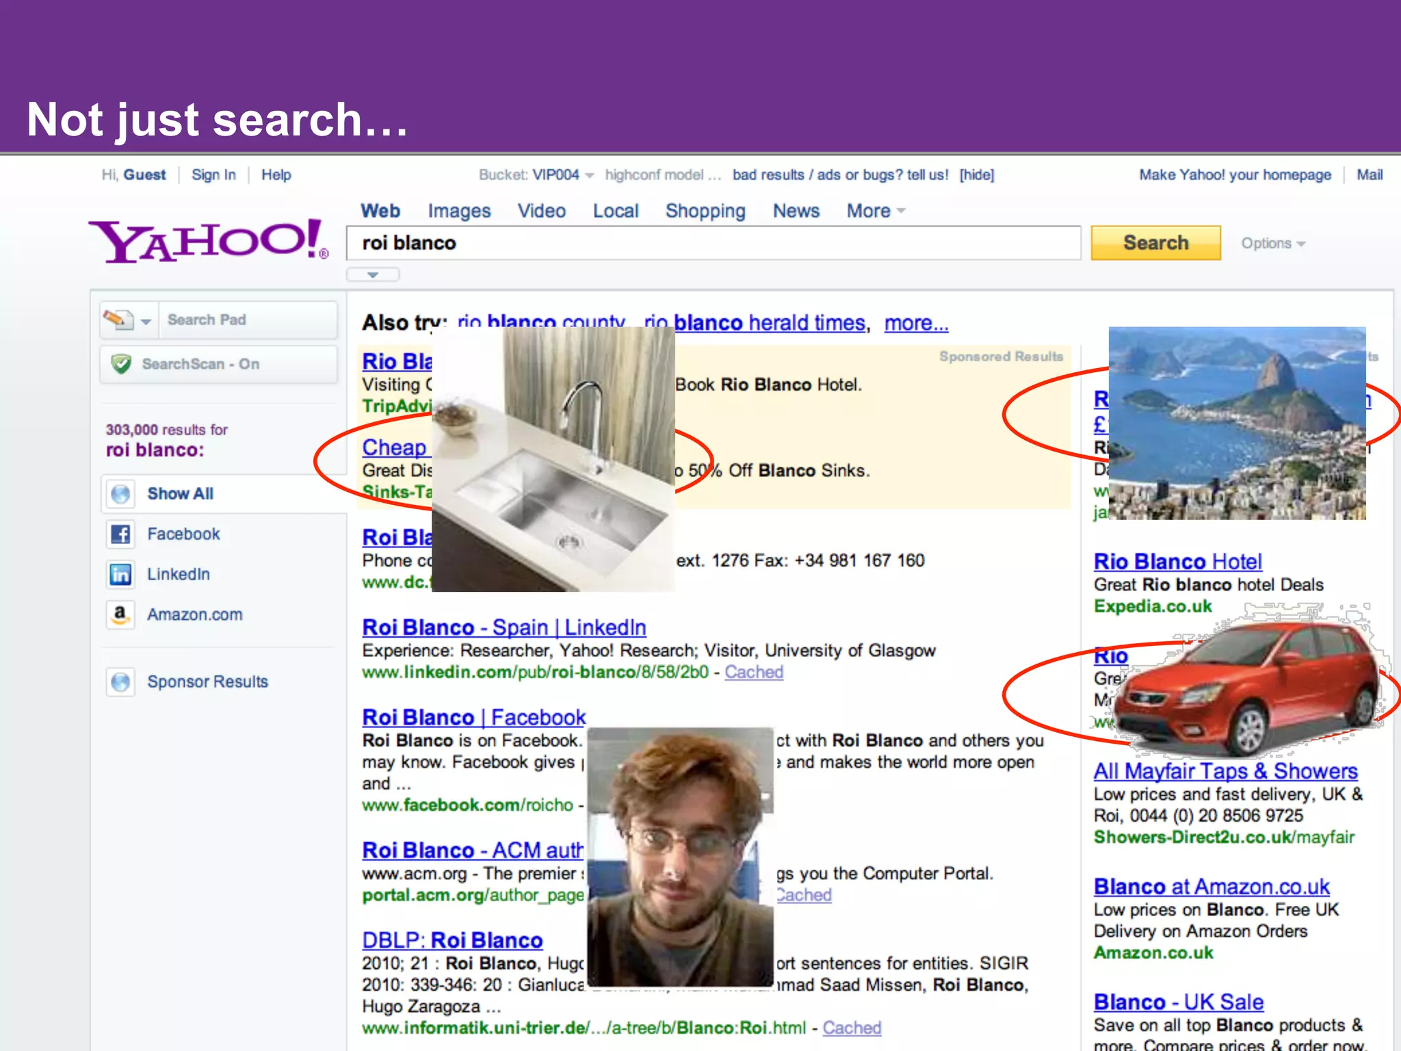Open the Options dropdown
This screenshot has height=1051, width=1401.
pos(1273,244)
